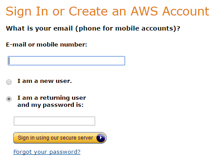Select the "I am a new user" radio button

[9, 82]
